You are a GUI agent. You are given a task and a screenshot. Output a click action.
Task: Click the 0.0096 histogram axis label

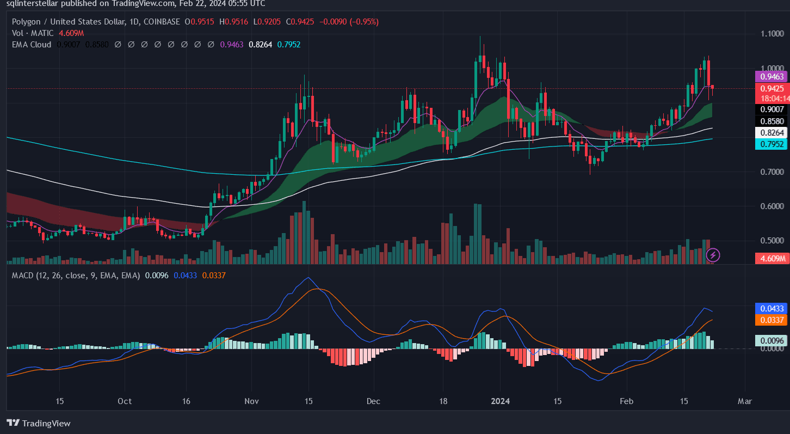772,341
